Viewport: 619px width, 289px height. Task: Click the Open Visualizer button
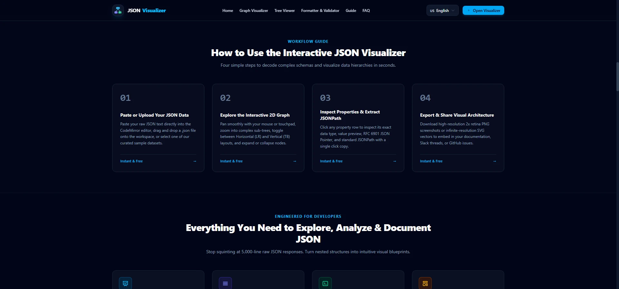483,10
